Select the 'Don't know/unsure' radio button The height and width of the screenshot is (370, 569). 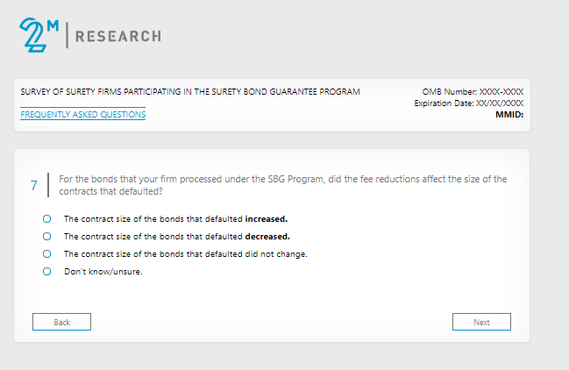46,272
